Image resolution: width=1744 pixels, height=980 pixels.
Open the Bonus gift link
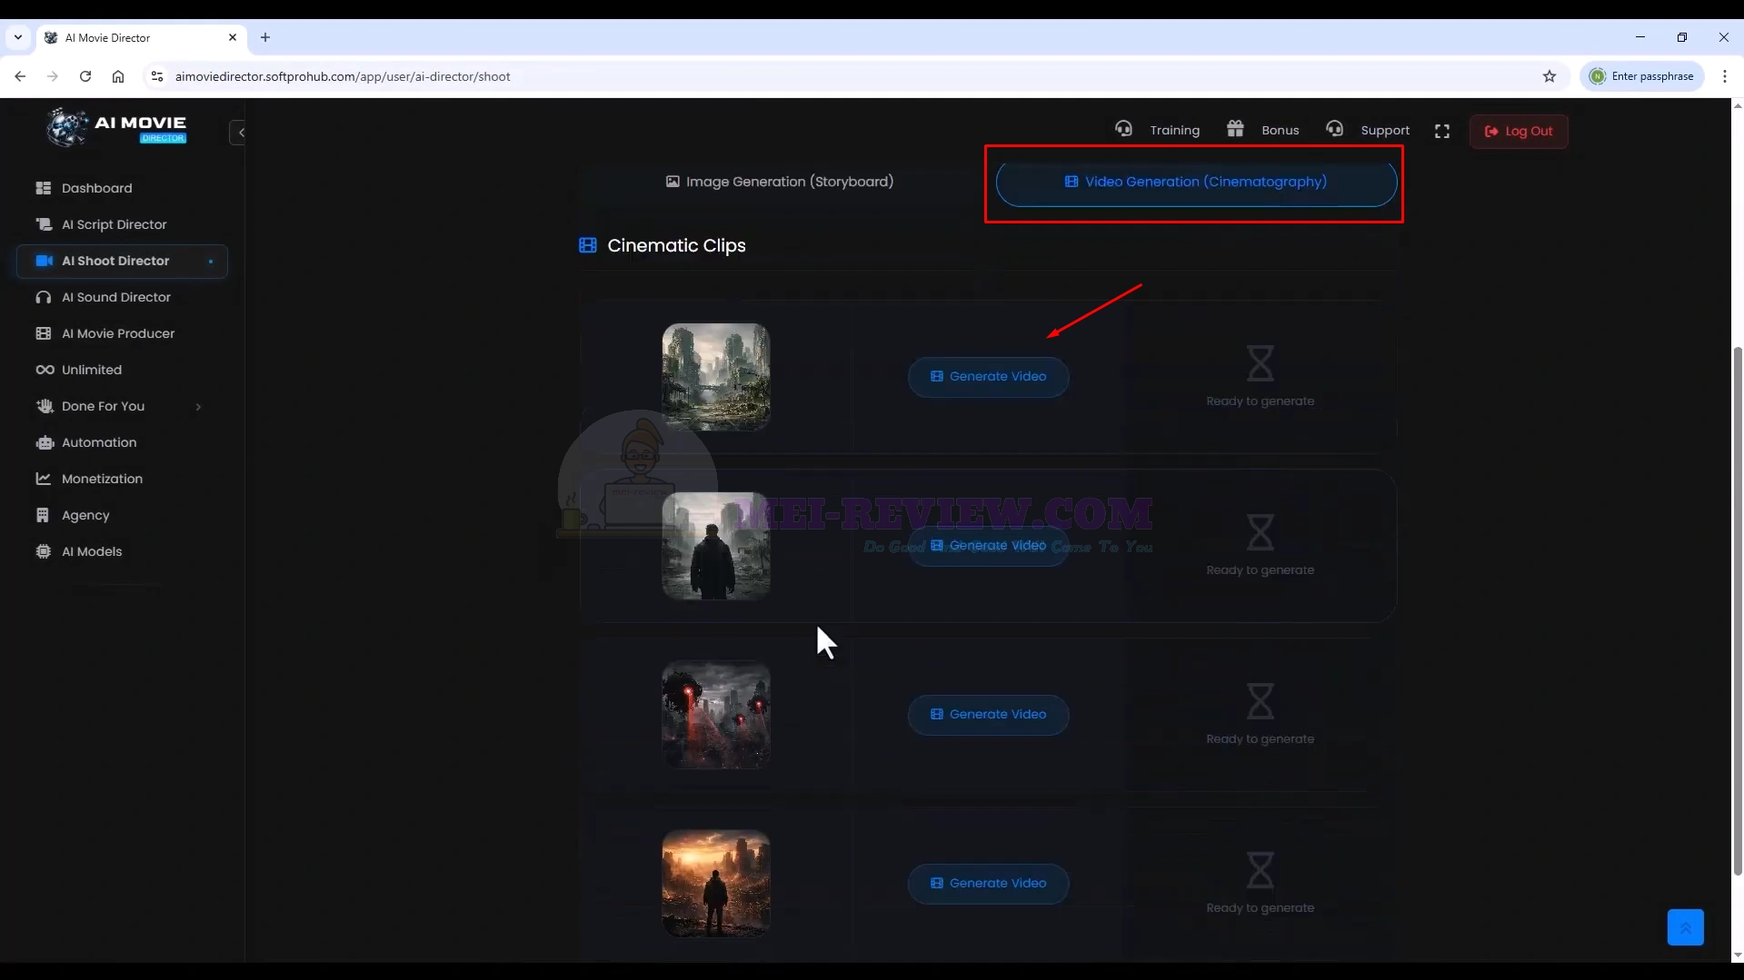(x=1262, y=130)
